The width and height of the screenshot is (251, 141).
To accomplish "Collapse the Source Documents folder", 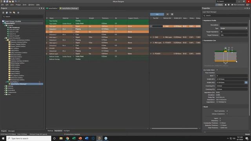I will [x=4, y=38].
